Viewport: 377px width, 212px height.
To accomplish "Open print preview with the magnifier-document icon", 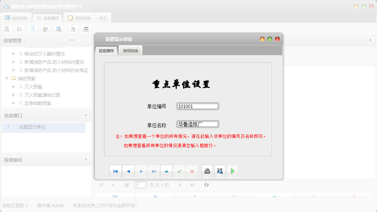I will tap(220, 171).
